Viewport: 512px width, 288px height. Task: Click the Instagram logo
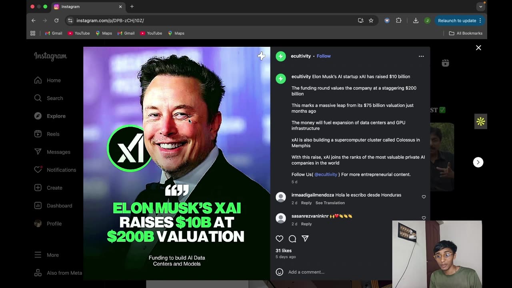coord(50,56)
